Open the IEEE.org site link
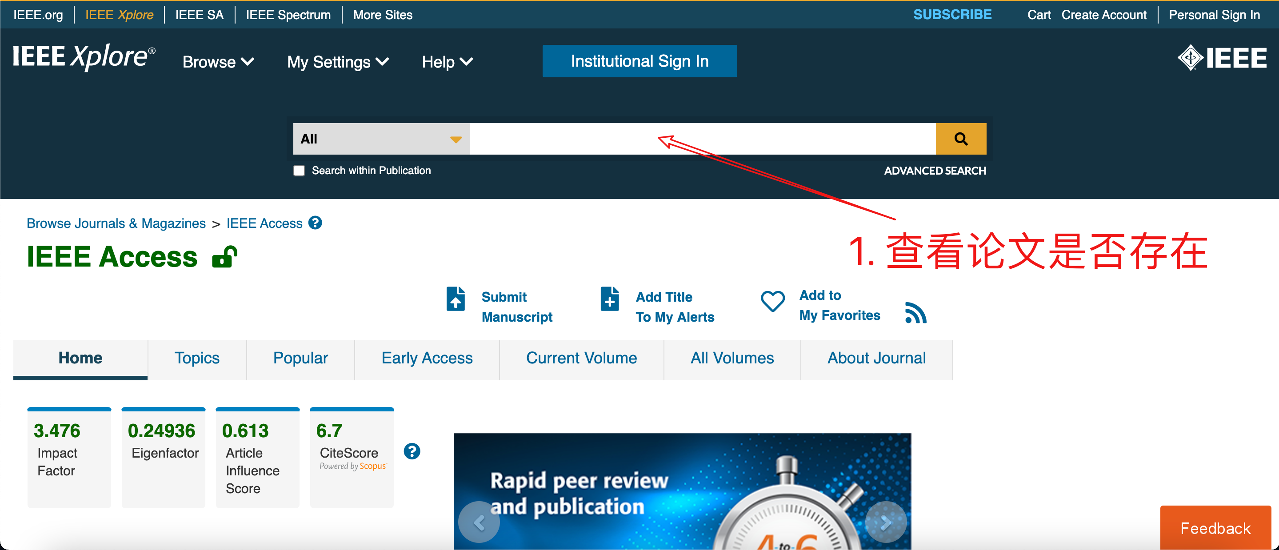The image size is (1279, 550). coord(38,15)
